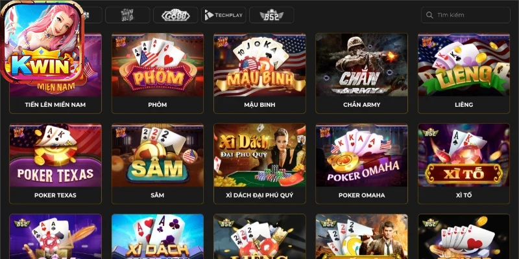
Task: Open the Xì Tố game thumbnail
Action: click(x=464, y=155)
